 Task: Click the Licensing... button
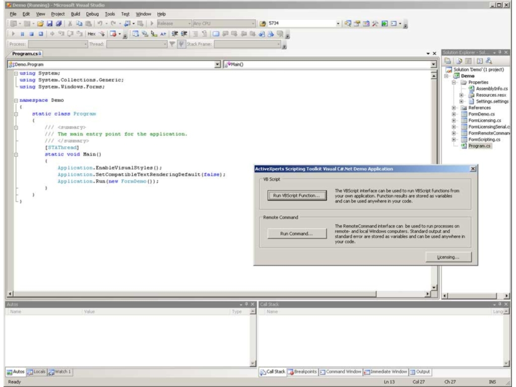coord(448,257)
